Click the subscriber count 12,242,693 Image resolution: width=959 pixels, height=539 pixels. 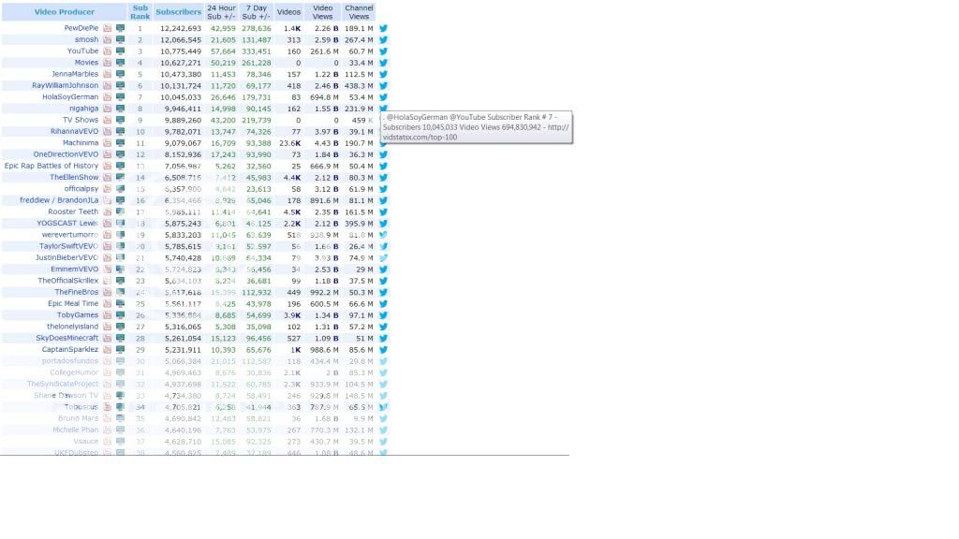pos(181,29)
